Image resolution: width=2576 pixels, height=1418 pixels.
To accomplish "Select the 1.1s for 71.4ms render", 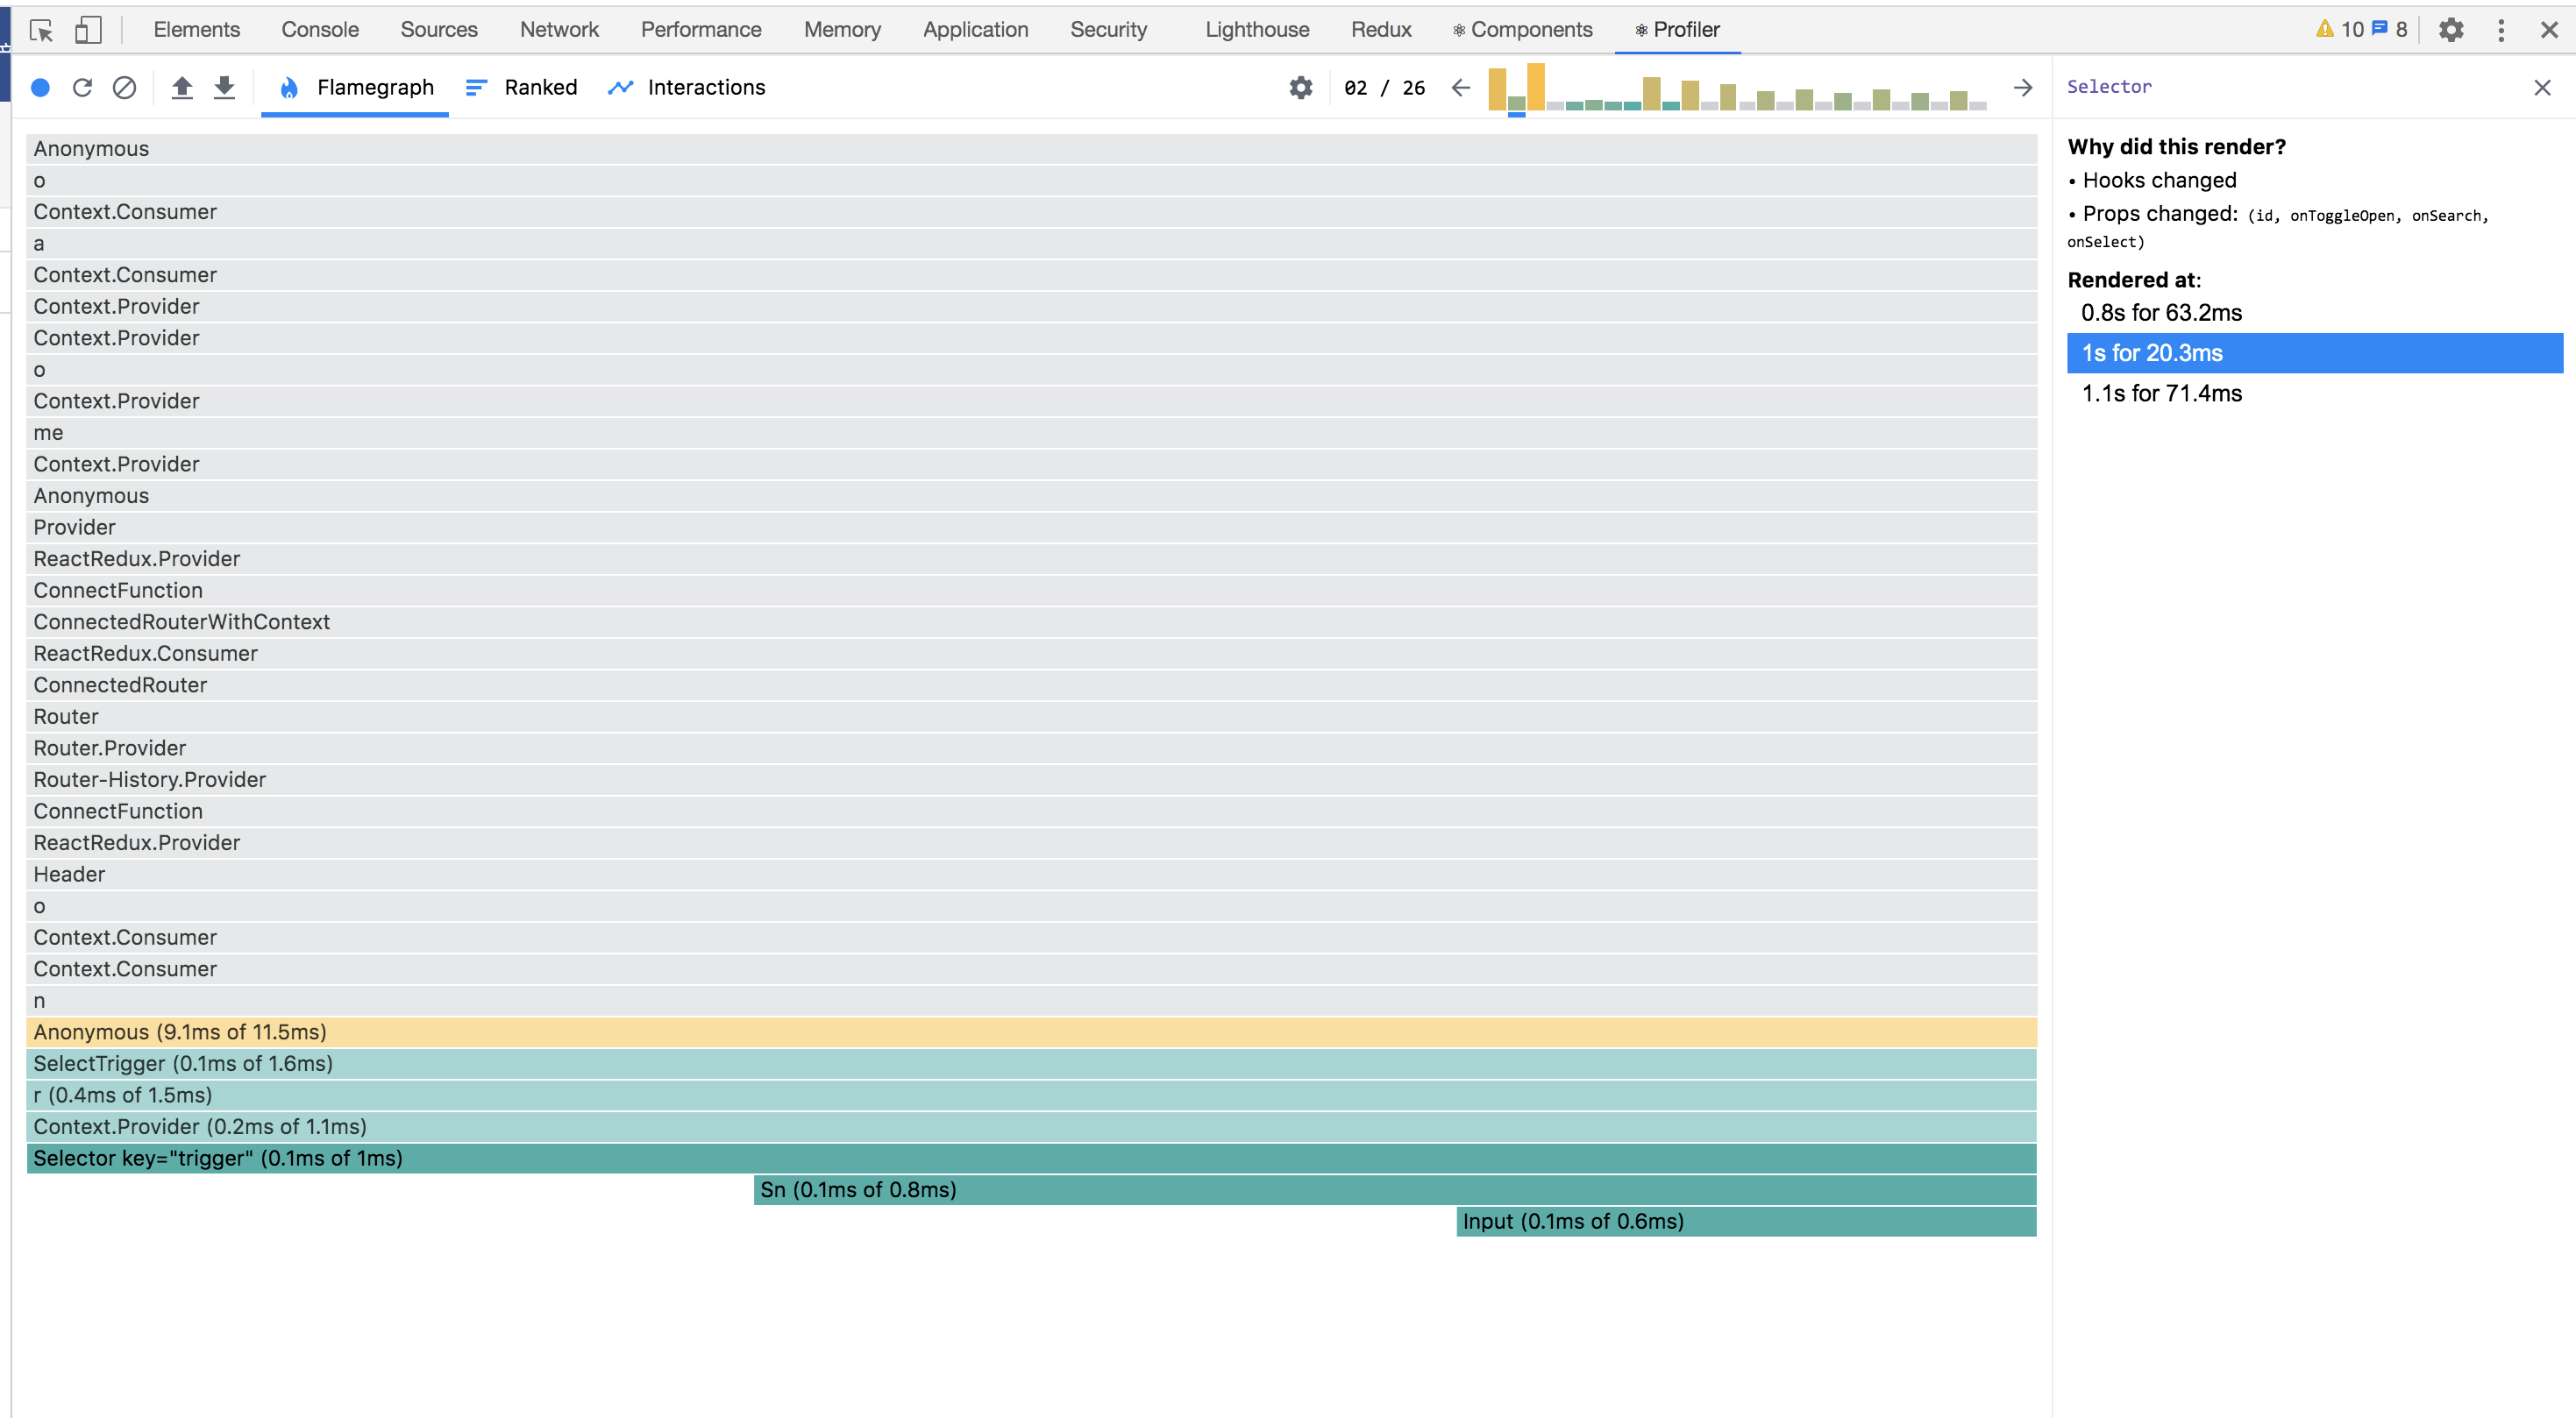I will tap(2315, 393).
